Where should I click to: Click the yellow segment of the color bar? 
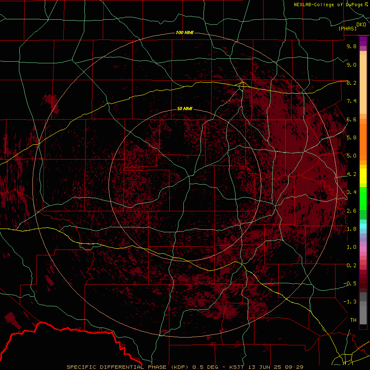pos(363,176)
